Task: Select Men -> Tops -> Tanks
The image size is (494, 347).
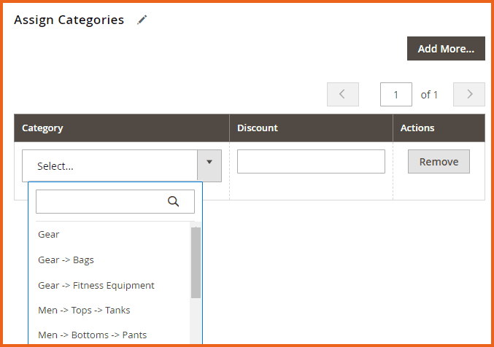Action: pyautogui.click(x=84, y=311)
